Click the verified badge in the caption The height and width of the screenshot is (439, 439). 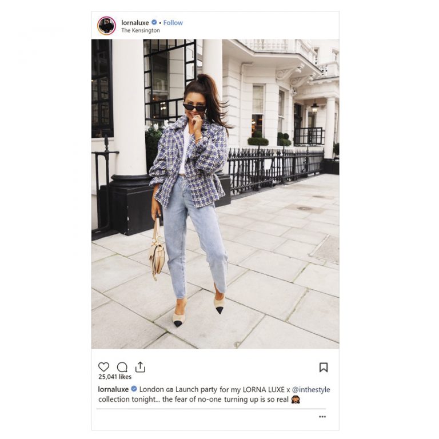(134, 389)
